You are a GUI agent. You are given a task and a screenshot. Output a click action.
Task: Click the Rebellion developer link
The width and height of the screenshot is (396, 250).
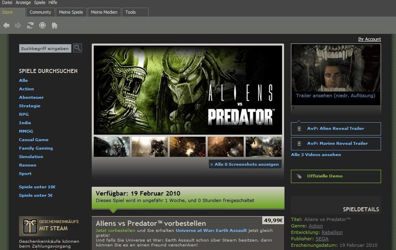click(x=332, y=232)
